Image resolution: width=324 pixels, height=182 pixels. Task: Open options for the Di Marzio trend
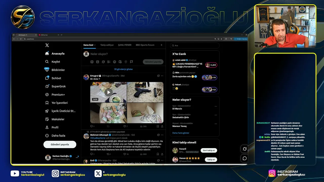216,106
